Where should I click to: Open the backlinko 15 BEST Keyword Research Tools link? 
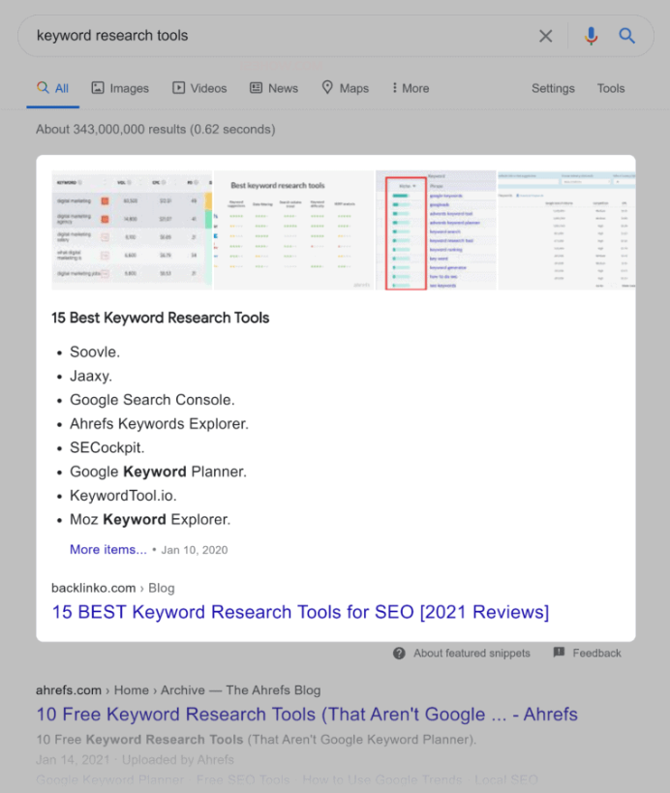pos(300,612)
